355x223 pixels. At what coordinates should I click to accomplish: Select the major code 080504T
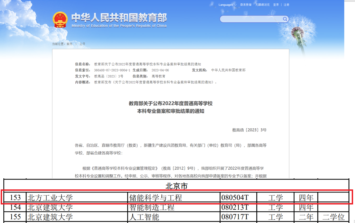click(x=235, y=198)
